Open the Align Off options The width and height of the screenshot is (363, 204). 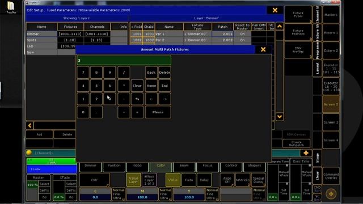click(x=227, y=180)
